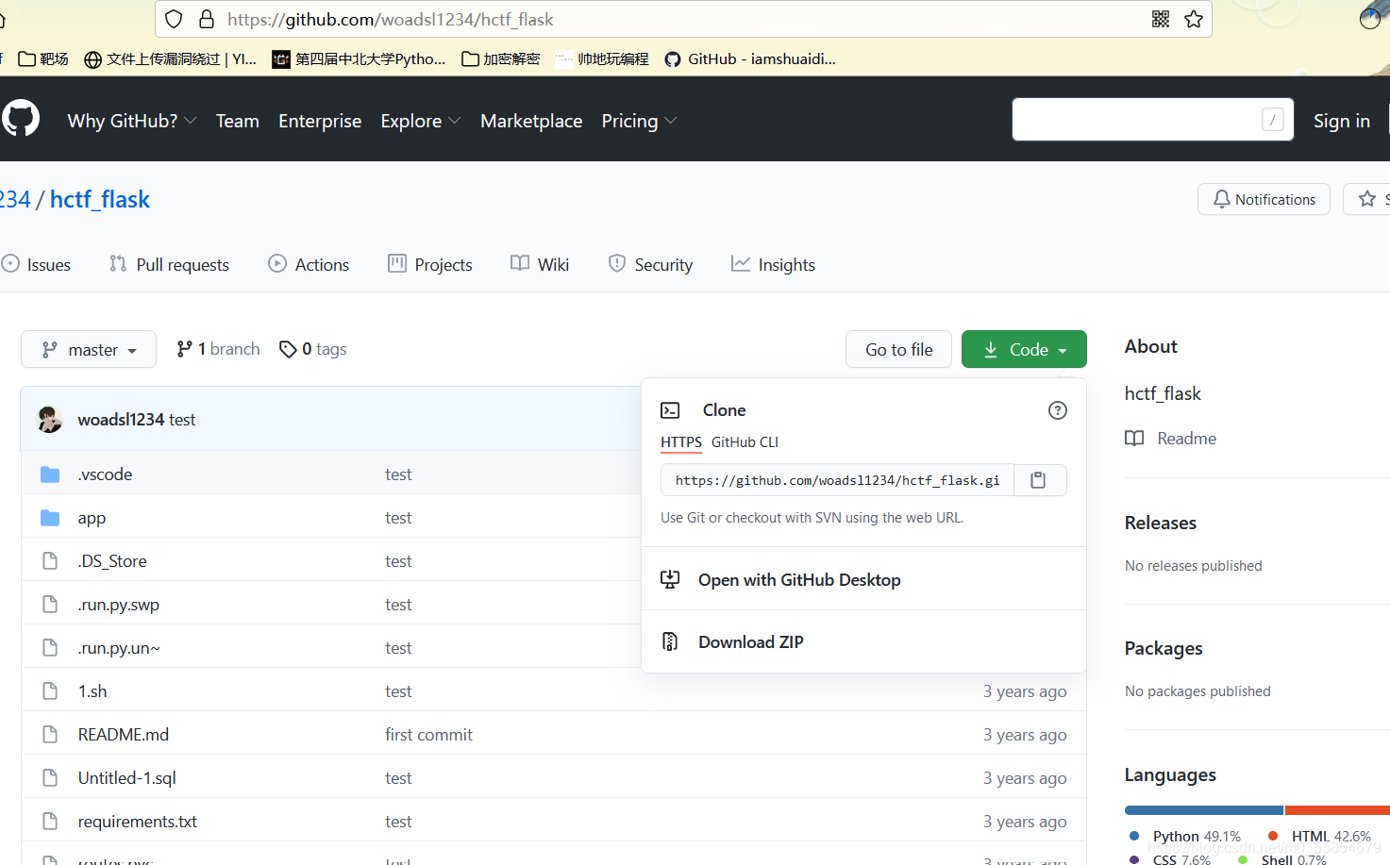Click the Sign in link
Image resolution: width=1390 pixels, height=865 pixels.
tap(1341, 121)
